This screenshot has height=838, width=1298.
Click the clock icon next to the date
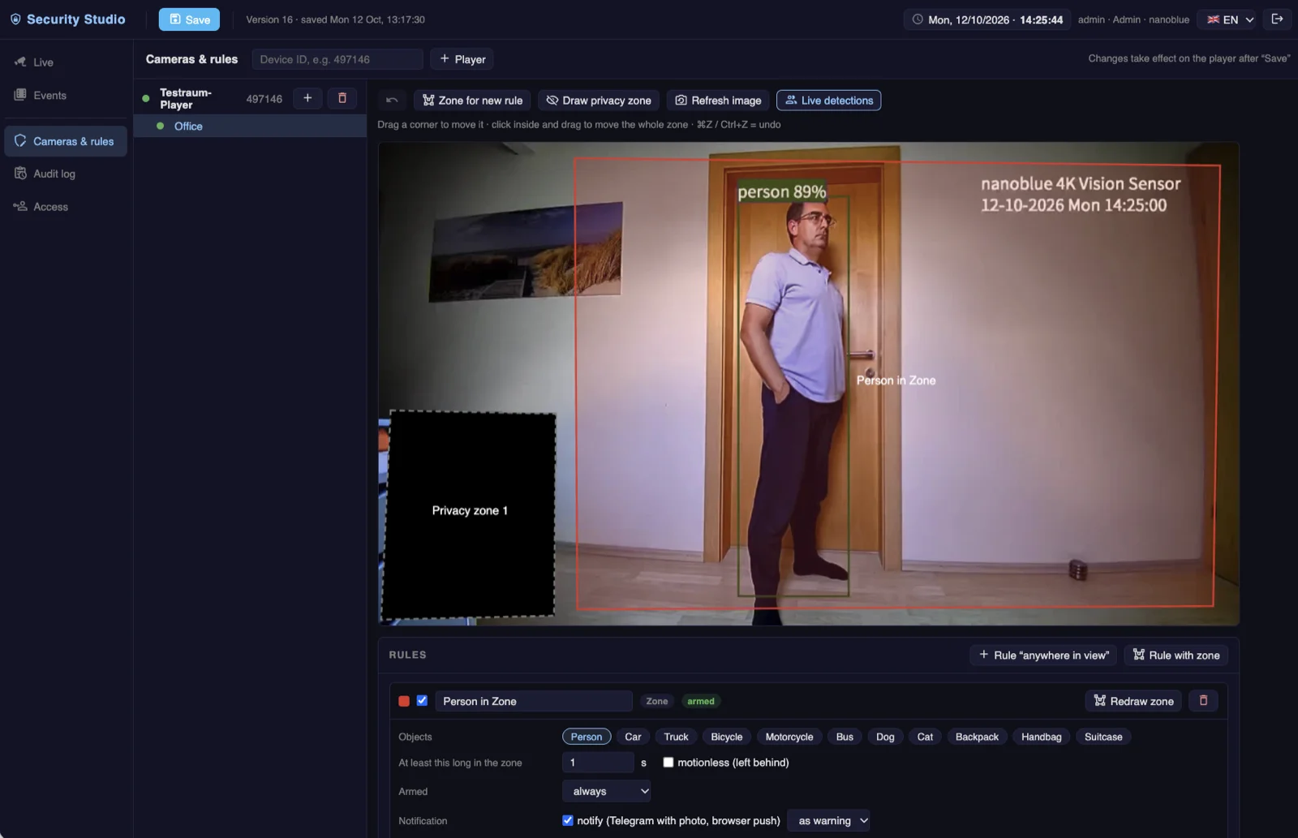coord(918,19)
